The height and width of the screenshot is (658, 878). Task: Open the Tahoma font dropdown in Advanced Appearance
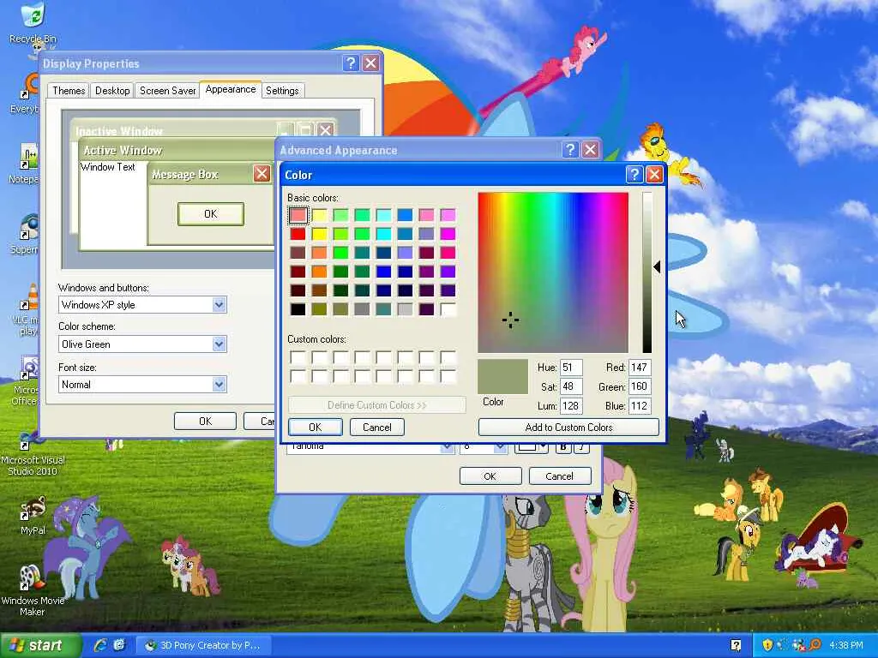coord(446,447)
